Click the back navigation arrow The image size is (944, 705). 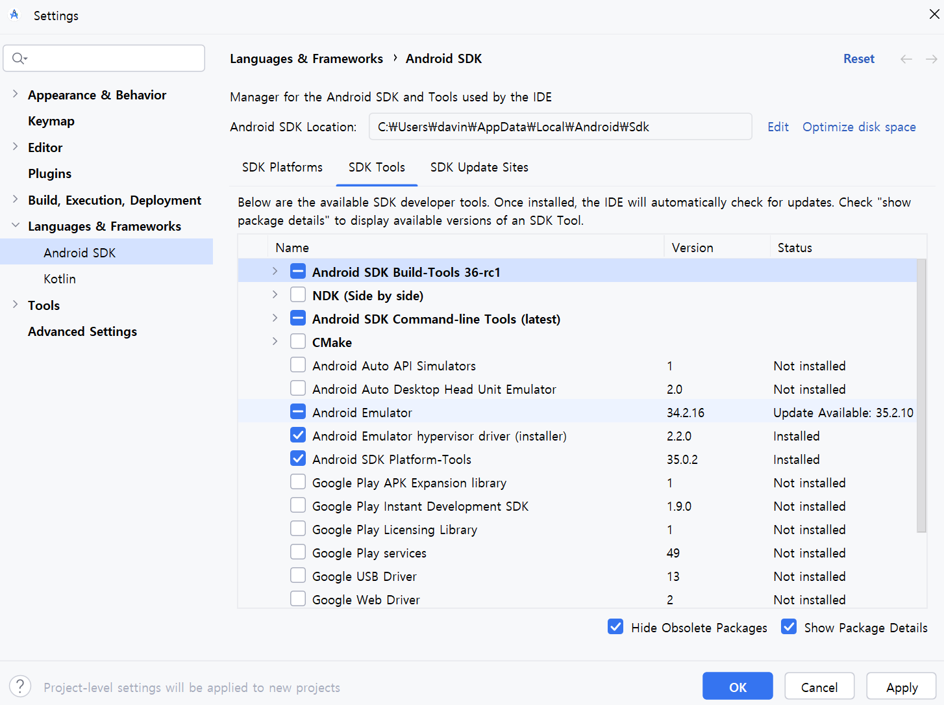pyautogui.click(x=906, y=59)
